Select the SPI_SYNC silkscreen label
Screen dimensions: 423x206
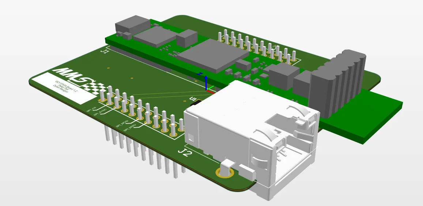(100, 112)
